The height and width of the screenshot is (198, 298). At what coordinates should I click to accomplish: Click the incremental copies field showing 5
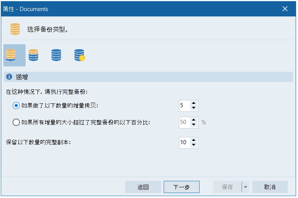(x=184, y=106)
